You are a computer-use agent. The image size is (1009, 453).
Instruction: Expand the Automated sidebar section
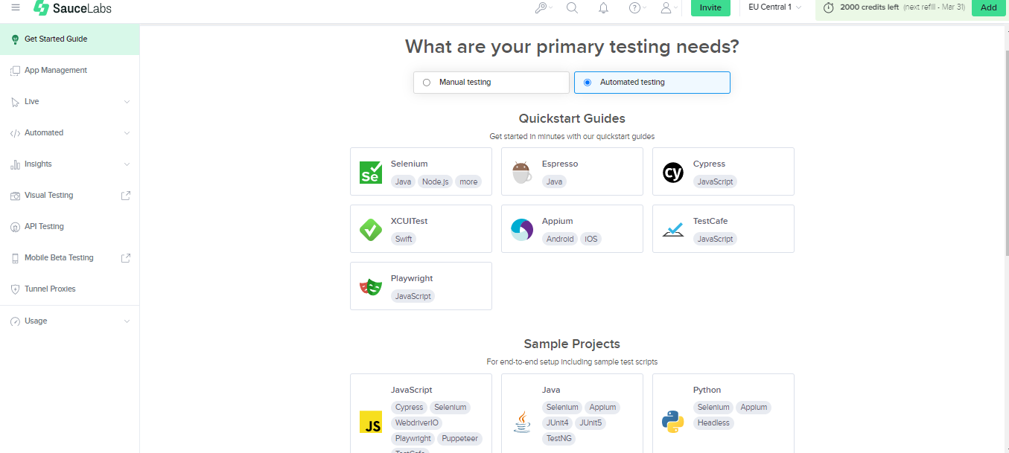[69, 132]
